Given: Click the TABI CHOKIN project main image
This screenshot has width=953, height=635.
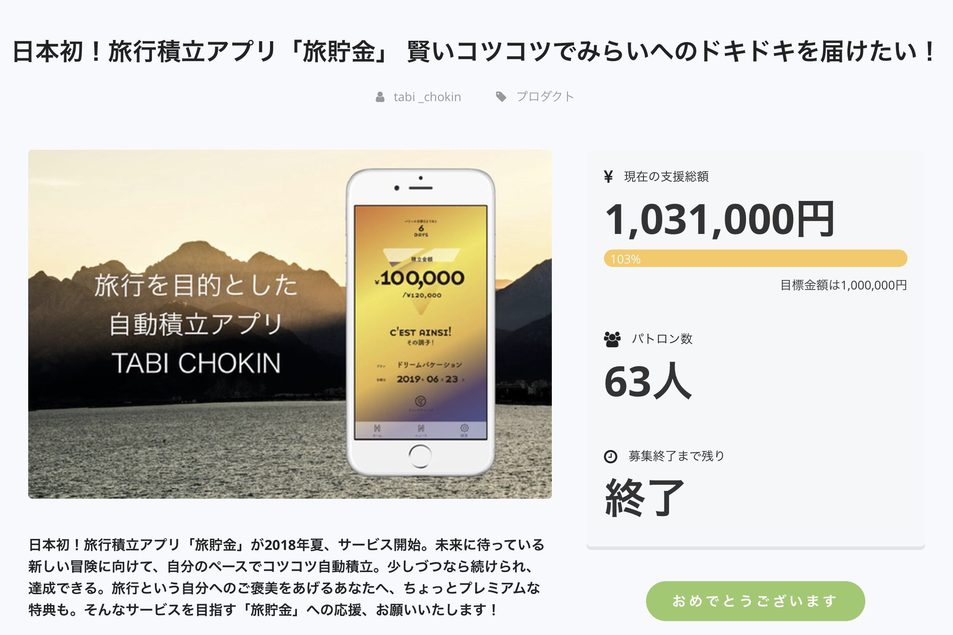Looking at the screenshot, I should coord(290,324).
